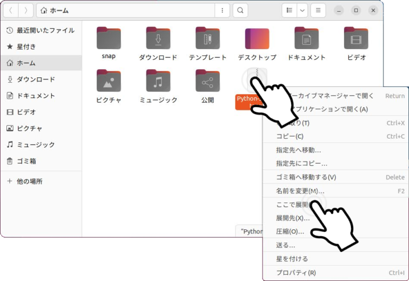Open the ビデオ folder icon

[x=356, y=38]
